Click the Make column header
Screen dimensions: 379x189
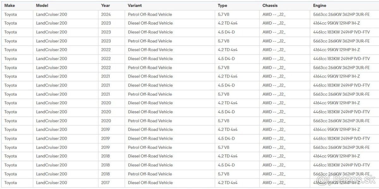coord(9,5)
